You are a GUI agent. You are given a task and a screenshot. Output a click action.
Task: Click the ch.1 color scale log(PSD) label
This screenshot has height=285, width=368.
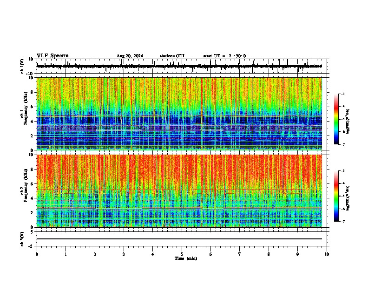tap(348, 122)
